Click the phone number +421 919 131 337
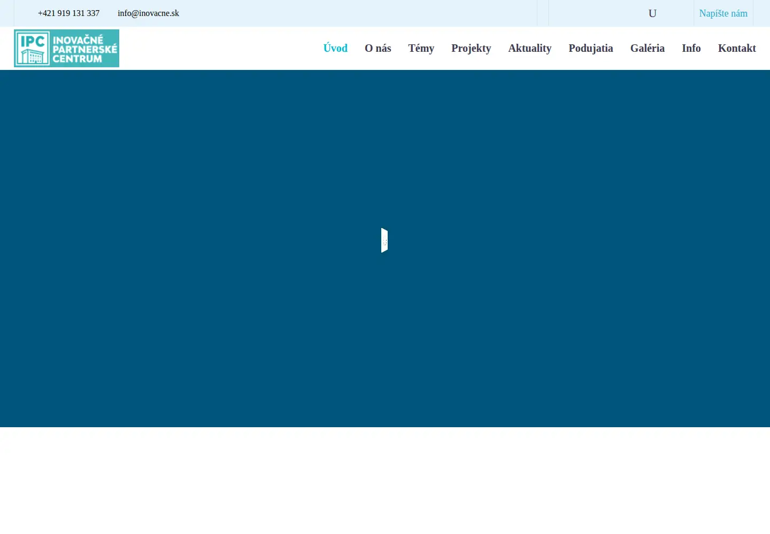Viewport: 770px width, 534px height. 68,13
